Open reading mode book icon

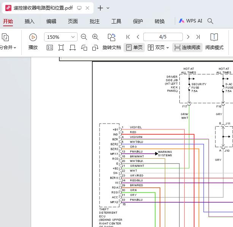pos(214,37)
